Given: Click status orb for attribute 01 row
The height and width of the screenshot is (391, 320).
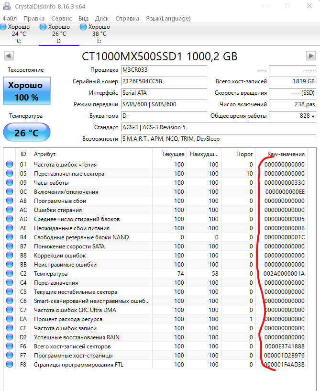Looking at the screenshot, I should pyautogui.click(x=10, y=164).
